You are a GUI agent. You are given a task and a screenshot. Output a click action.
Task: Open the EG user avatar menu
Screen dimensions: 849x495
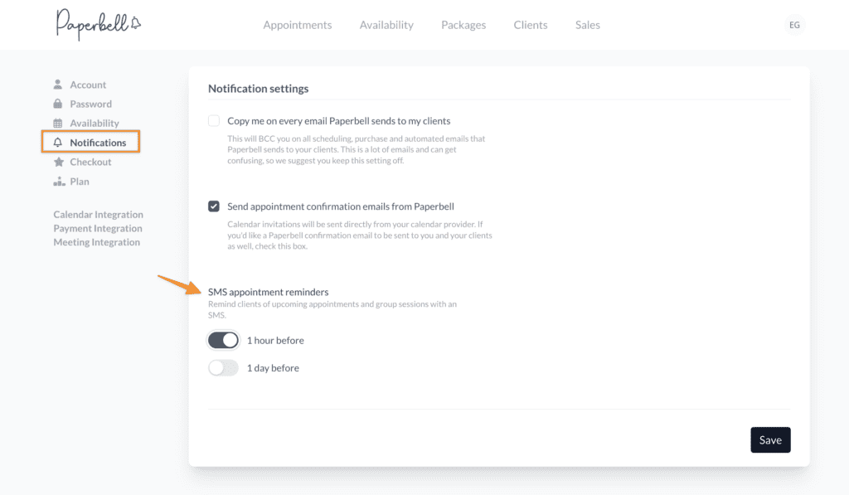pos(794,25)
